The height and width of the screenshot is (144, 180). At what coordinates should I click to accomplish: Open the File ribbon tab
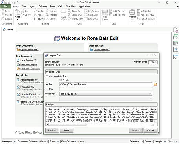click(6, 6)
